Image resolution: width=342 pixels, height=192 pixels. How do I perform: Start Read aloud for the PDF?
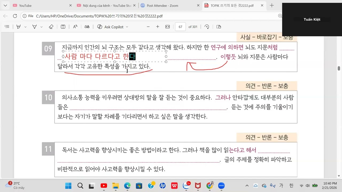pyautogui.click(x=75, y=27)
